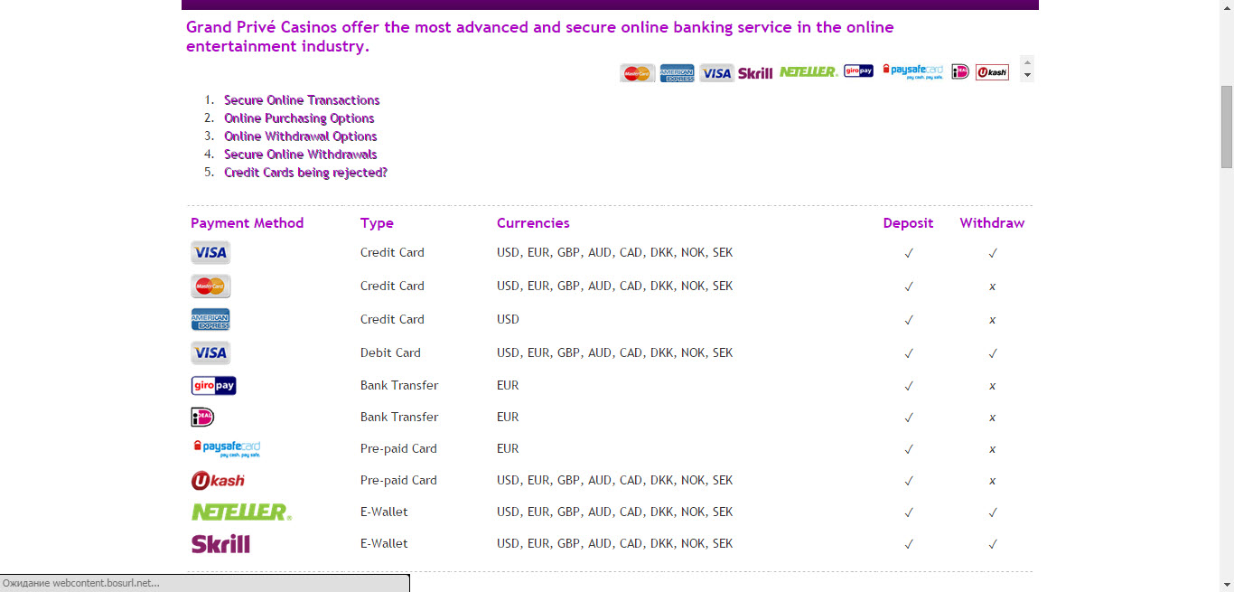Select the giropay logo in payment table
Image resolution: width=1234 pixels, height=592 pixels.
click(x=214, y=386)
